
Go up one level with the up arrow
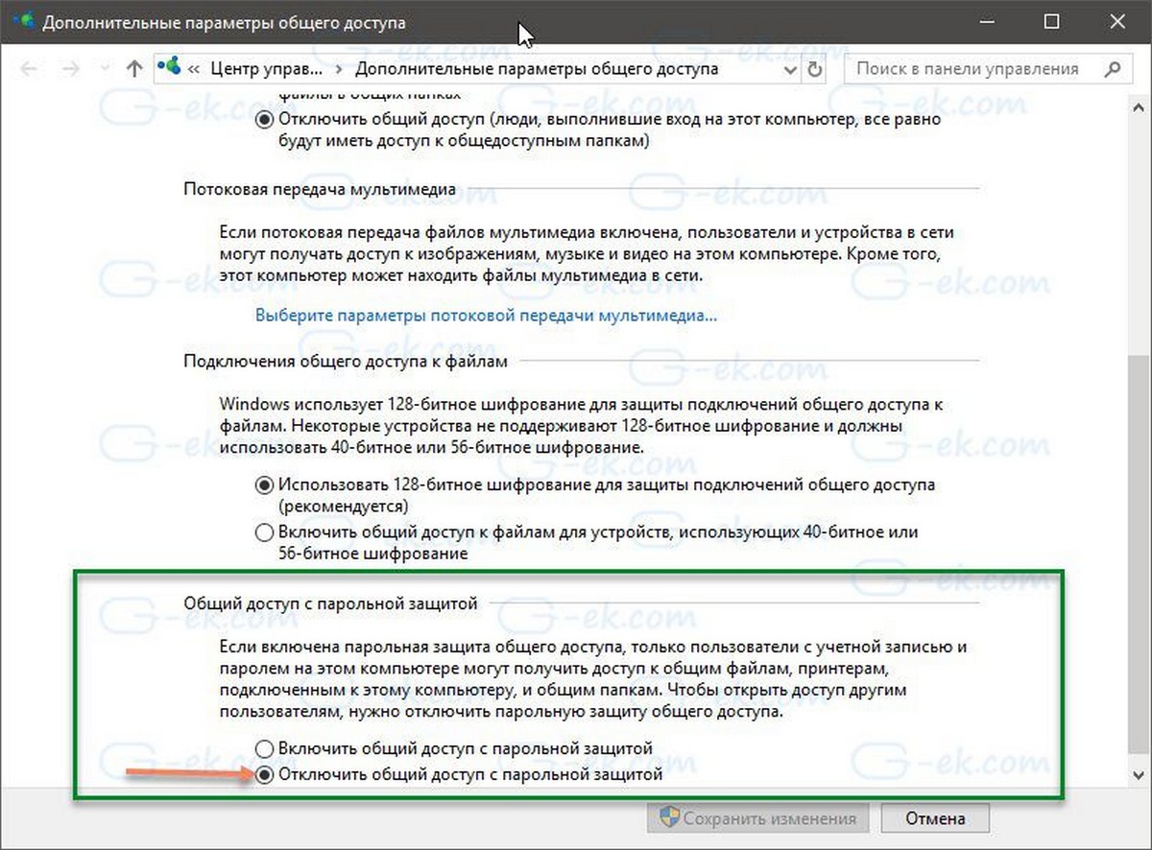click(x=134, y=69)
